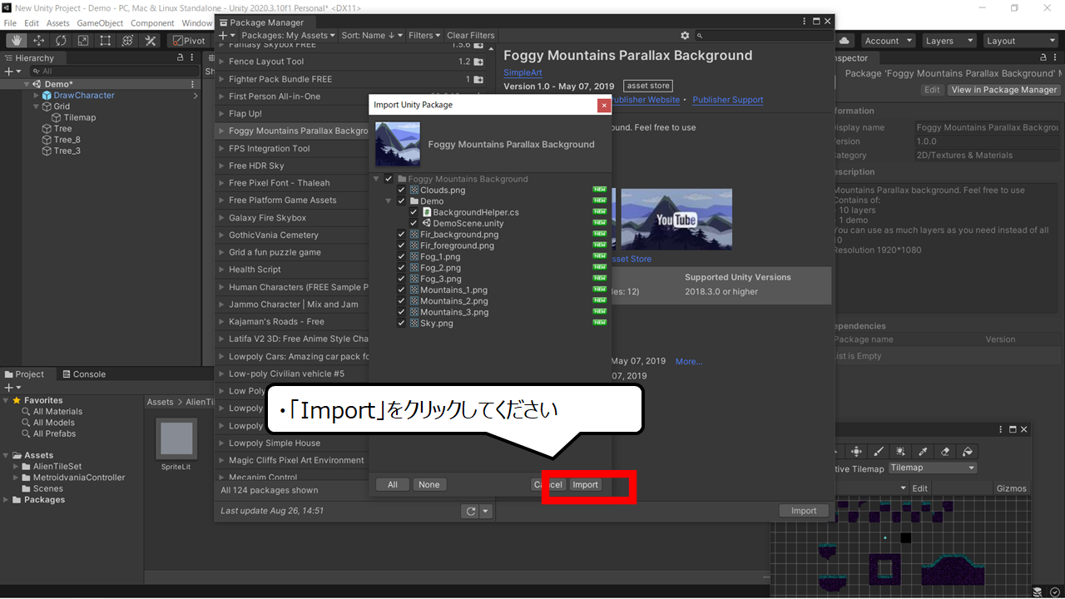The image size is (1065, 599).
Task: Uncheck Fog_1.png checkbox
Action: 402,257
